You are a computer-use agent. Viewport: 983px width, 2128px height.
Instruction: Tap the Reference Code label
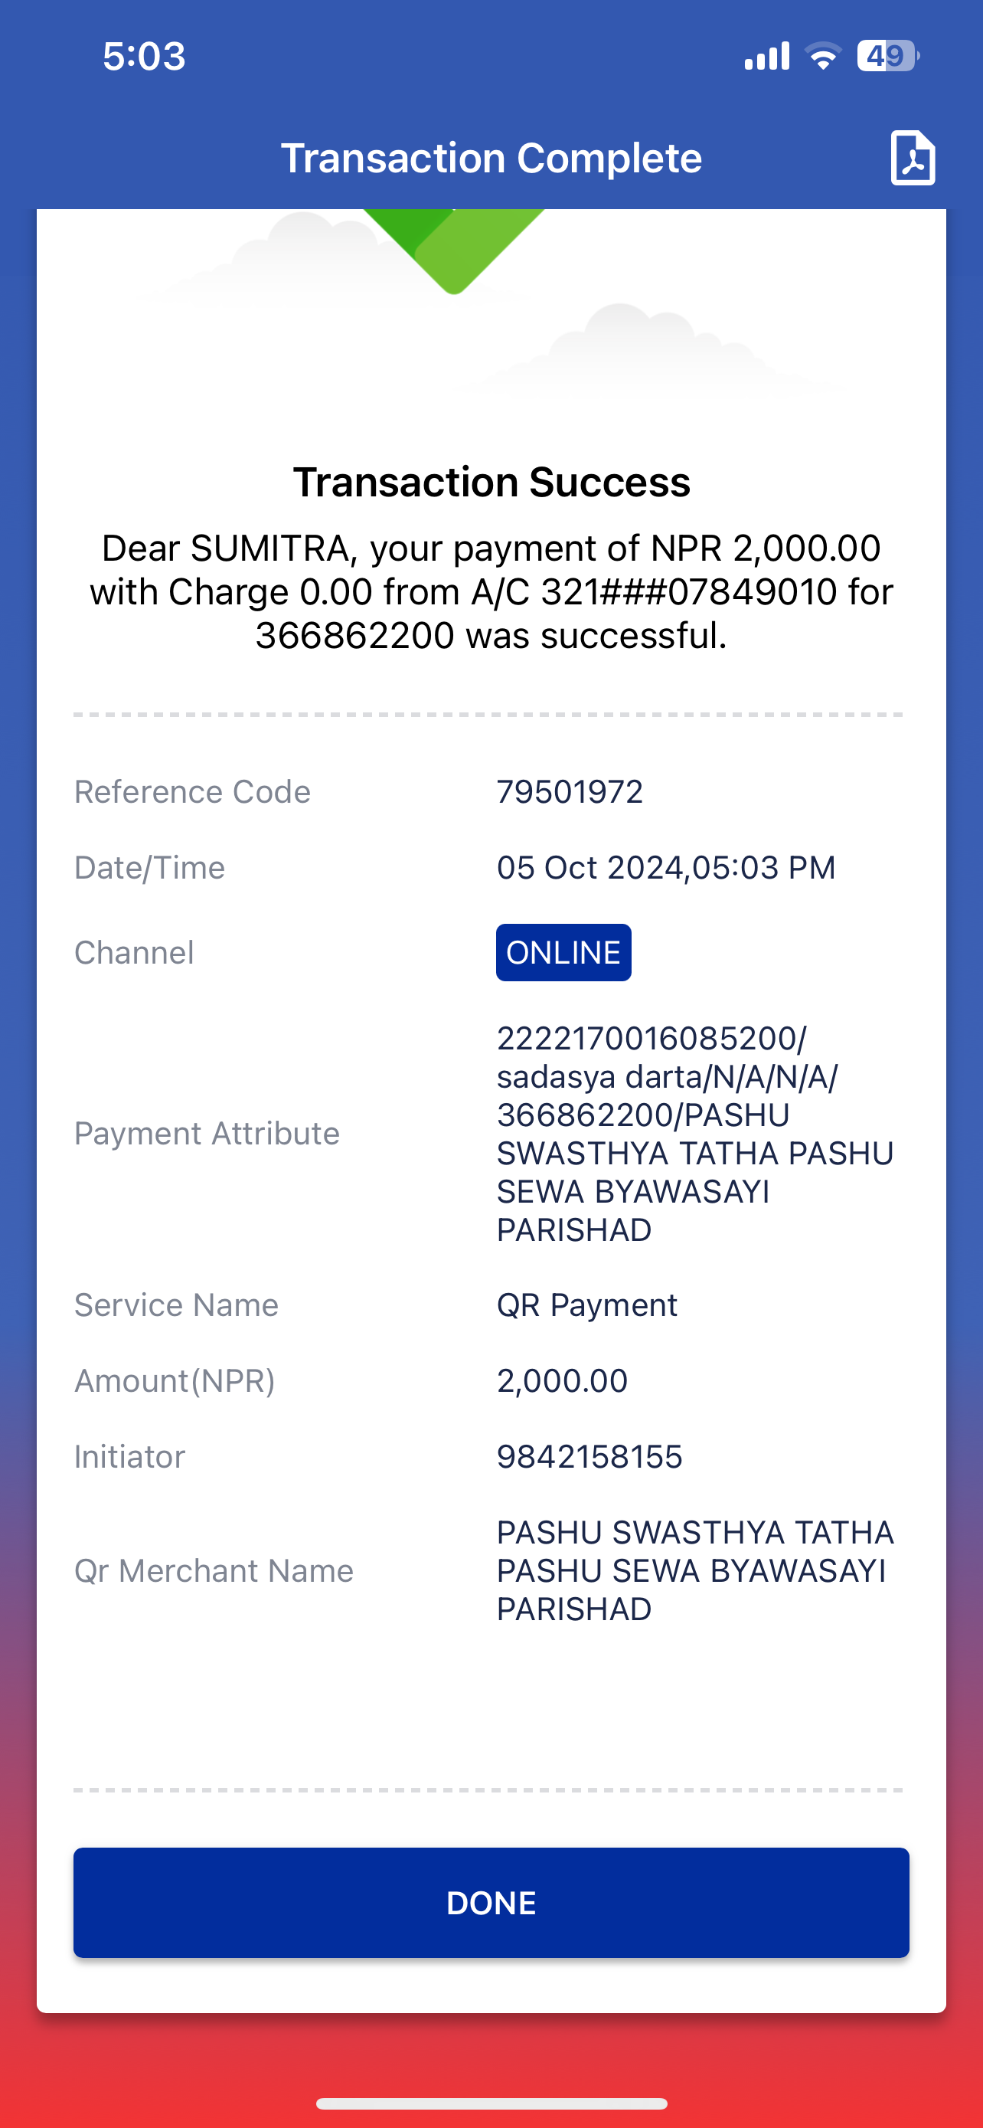[192, 792]
